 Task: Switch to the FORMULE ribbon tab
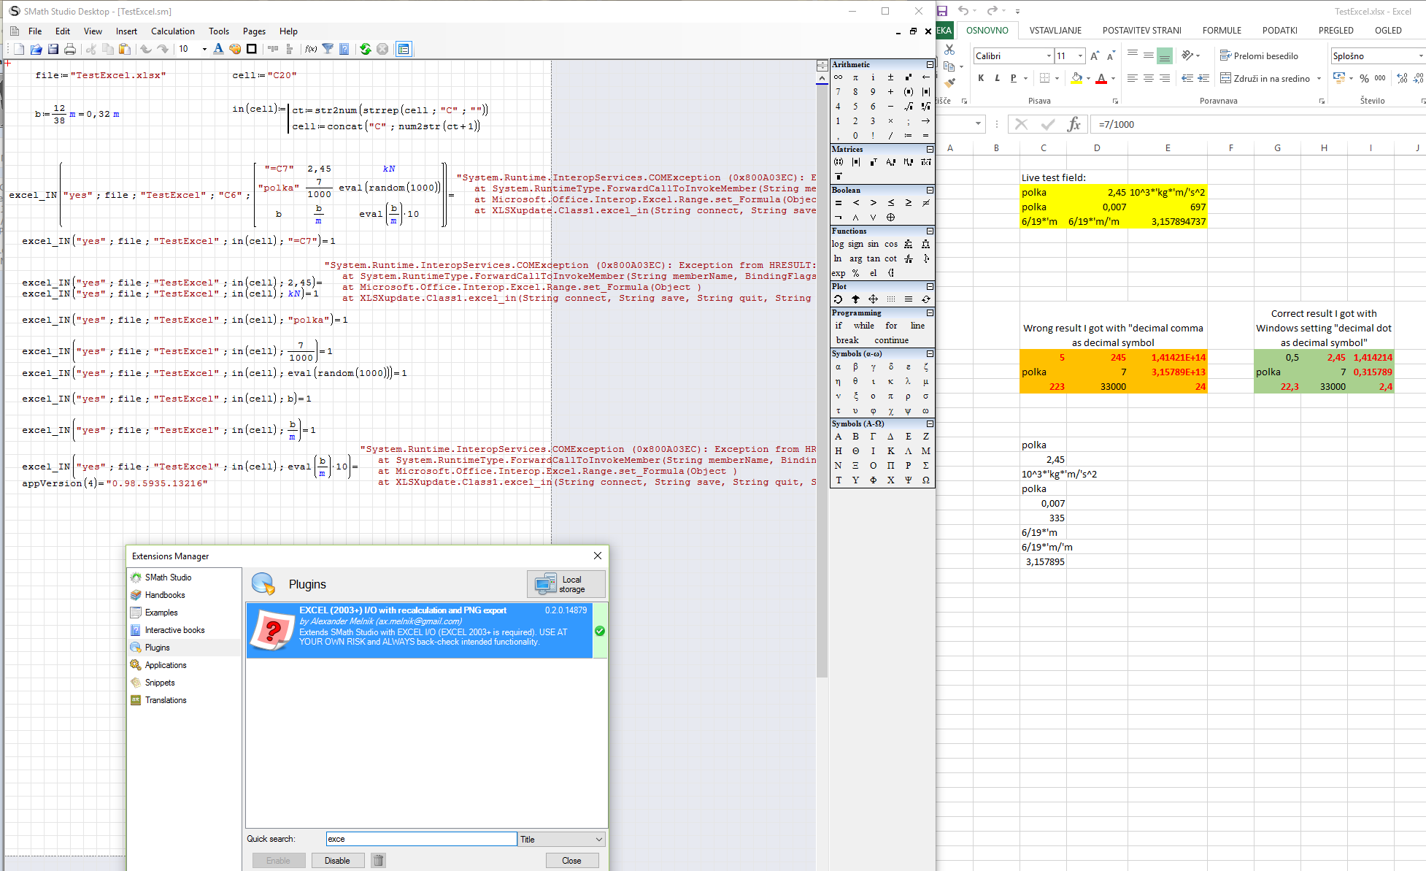point(1222,31)
